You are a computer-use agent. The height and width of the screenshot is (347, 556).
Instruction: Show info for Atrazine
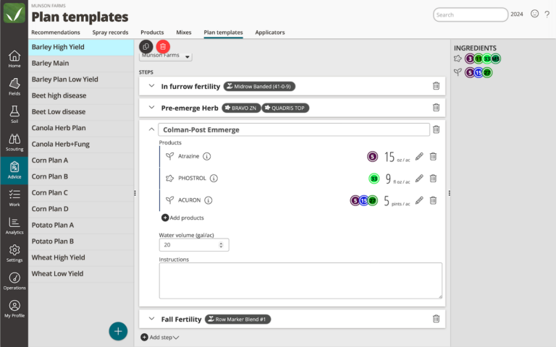click(207, 156)
